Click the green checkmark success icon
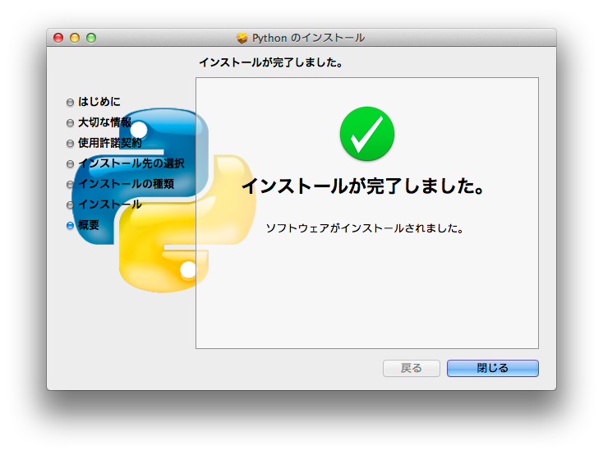 pos(367,134)
